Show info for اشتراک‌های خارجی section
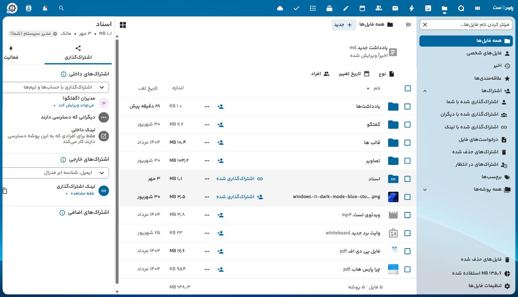The width and height of the screenshot is (518, 297). (63, 160)
